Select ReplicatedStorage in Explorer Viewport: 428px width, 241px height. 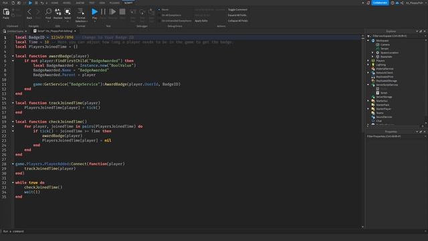(x=387, y=81)
